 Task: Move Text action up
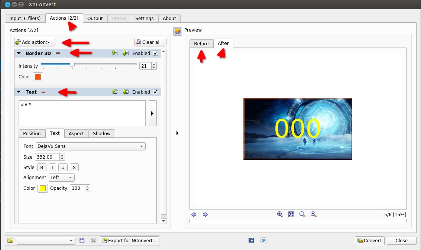115,92
